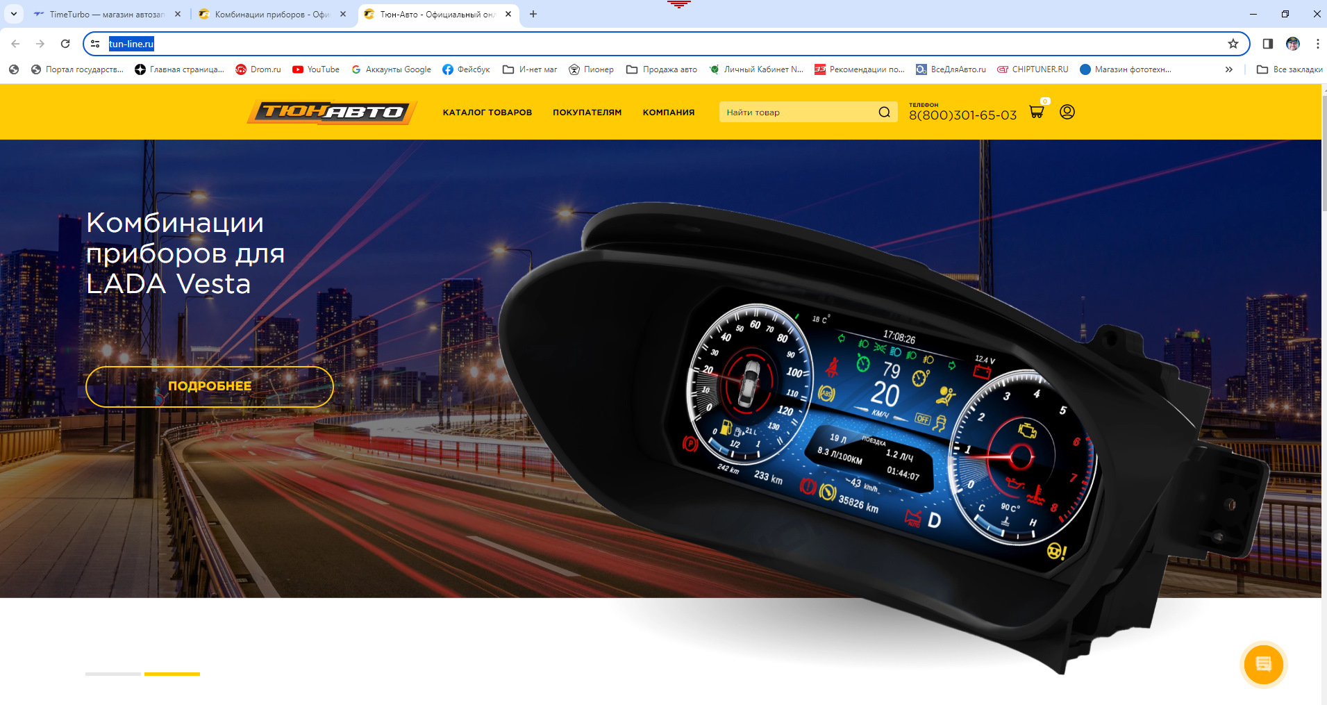Expand the И-нет маг bookmark folder
1327x705 pixels.
coord(530,69)
